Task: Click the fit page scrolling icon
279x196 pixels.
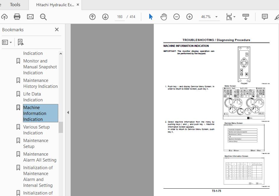Action: click(229, 17)
